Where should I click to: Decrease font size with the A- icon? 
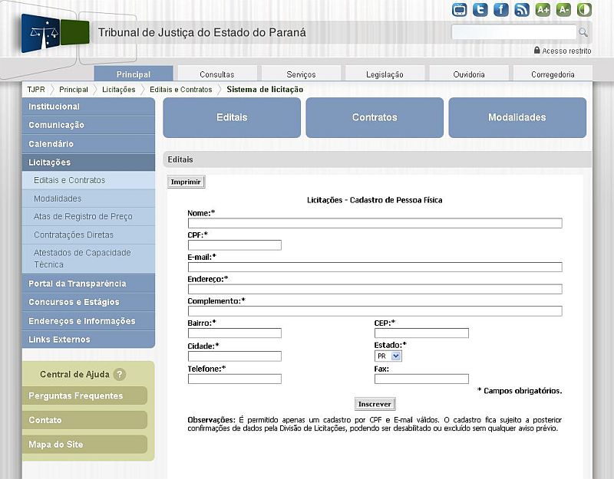(563, 9)
